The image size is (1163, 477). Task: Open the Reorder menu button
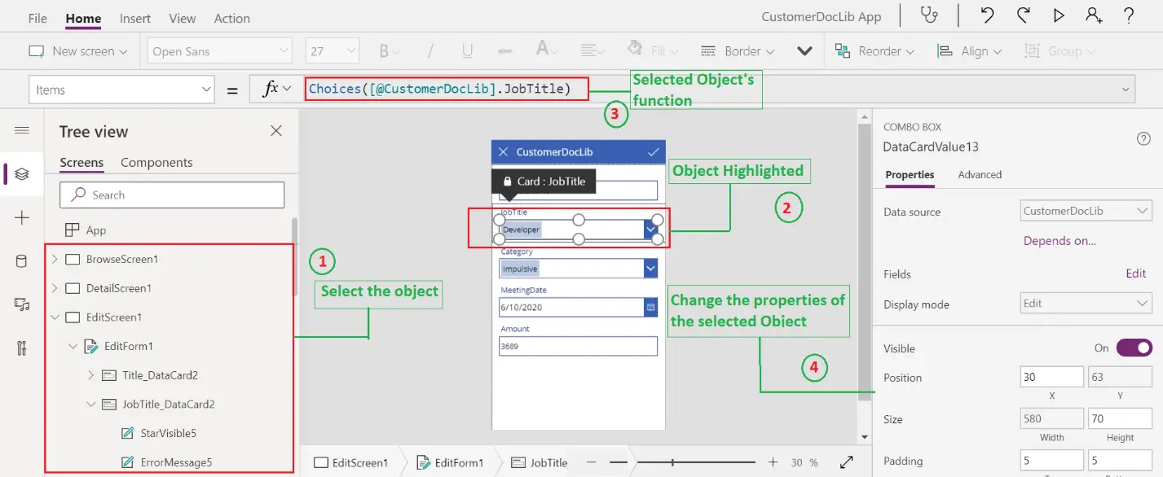pyautogui.click(x=876, y=51)
